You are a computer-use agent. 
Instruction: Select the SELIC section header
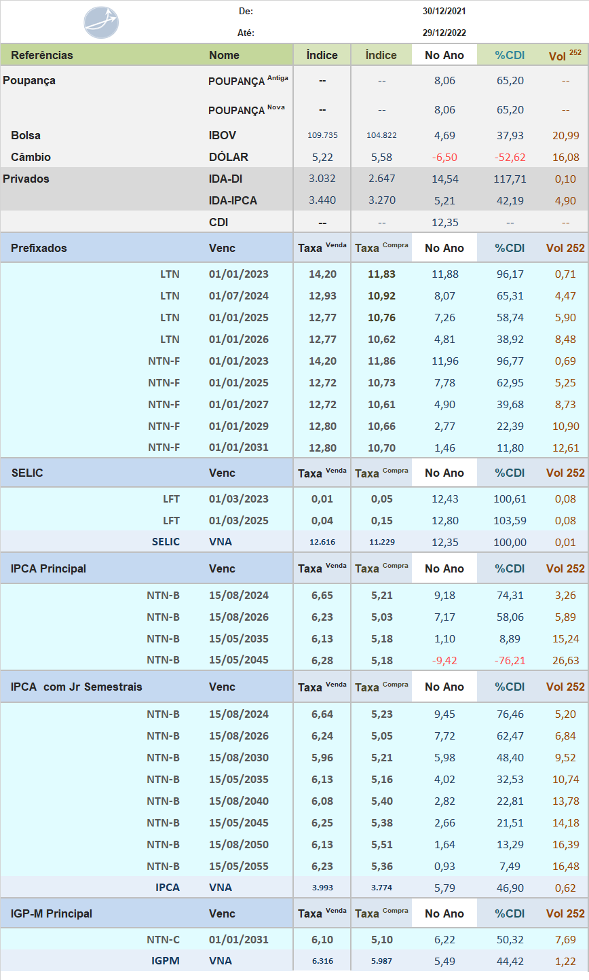(27, 473)
